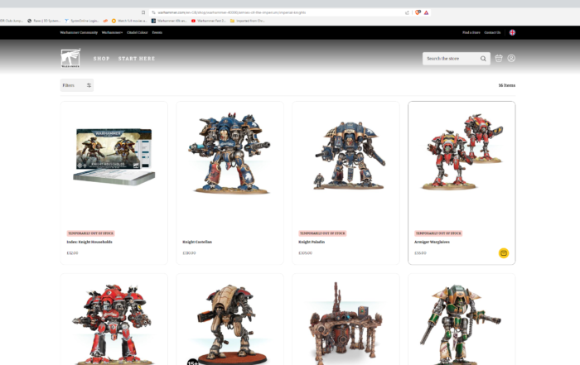This screenshot has width=580, height=365.
Task: Open the Contact Us link
Action: 492,32
